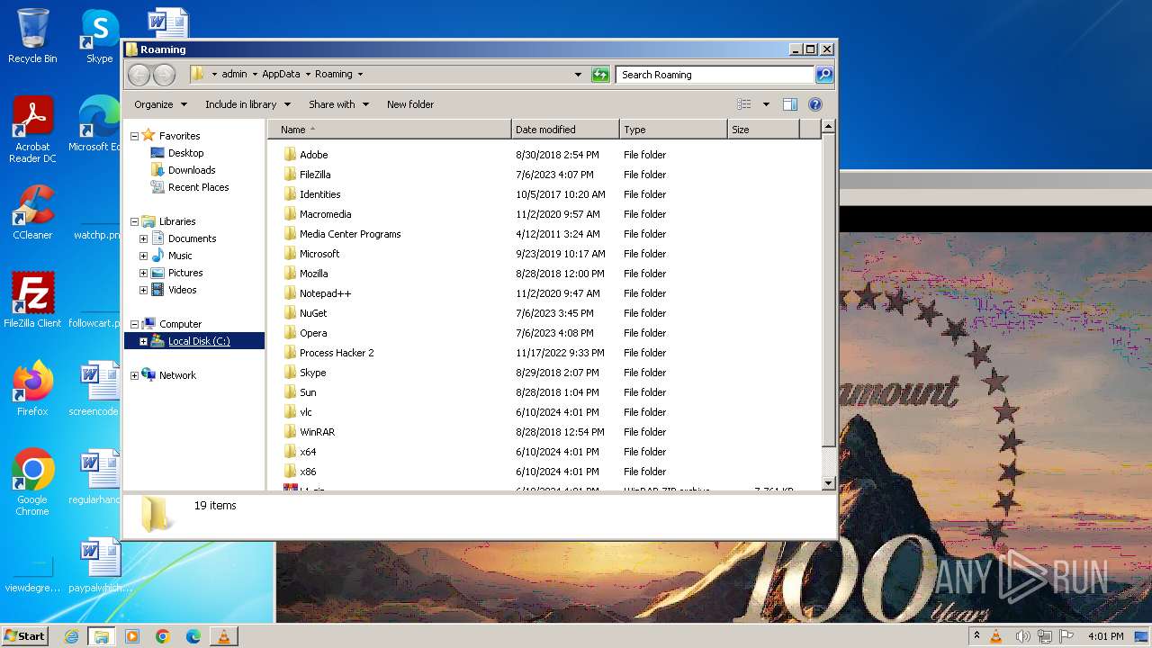Select the Process Hacker 2 folder
The height and width of the screenshot is (648, 1152).
(x=337, y=353)
